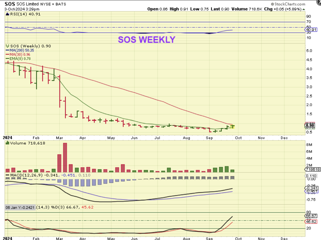321x240 pixels.
Task: Click the MACD(12,26,9) legend text
Action: [27, 175]
